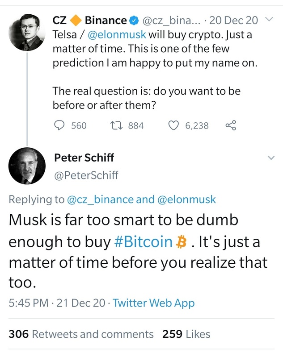Open CZ Binance profile picture

coord(27,30)
